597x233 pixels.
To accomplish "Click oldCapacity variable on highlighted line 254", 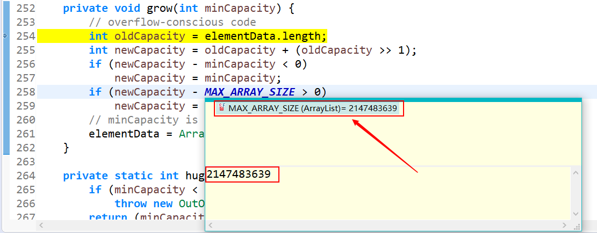I will [x=149, y=36].
